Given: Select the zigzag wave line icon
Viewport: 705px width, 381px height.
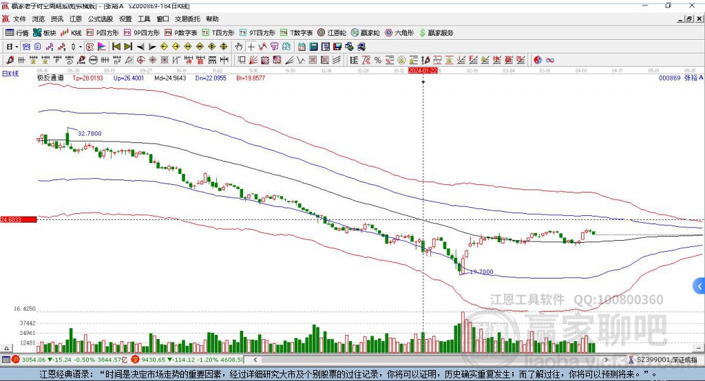Looking at the screenshot, I should pos(301,61).
